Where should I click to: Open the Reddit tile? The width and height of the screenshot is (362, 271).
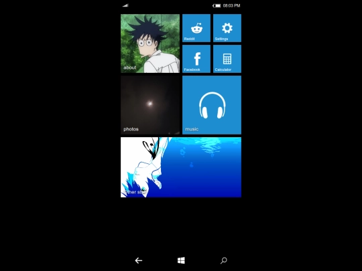[196, 28]
